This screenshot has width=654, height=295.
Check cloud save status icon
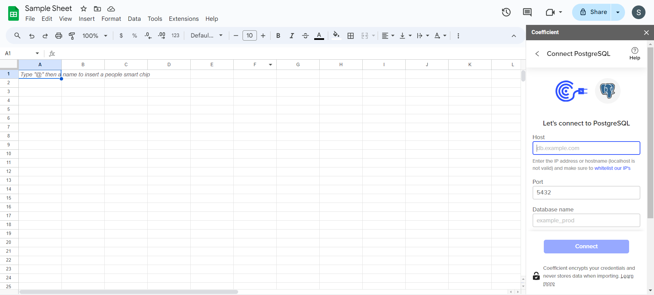(111, 9)
